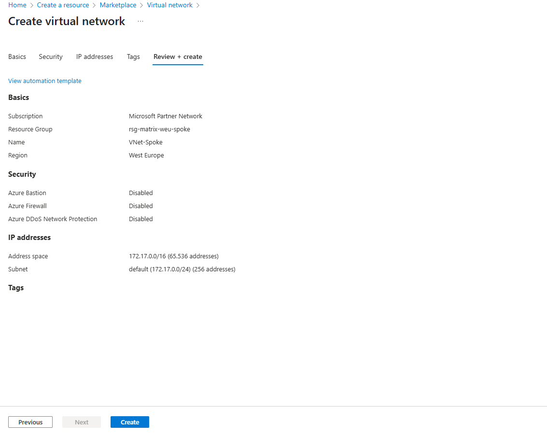Viewport: 547px width, 436px height.
Task: Select the West Europe region value
Action: tap(146, 155)
